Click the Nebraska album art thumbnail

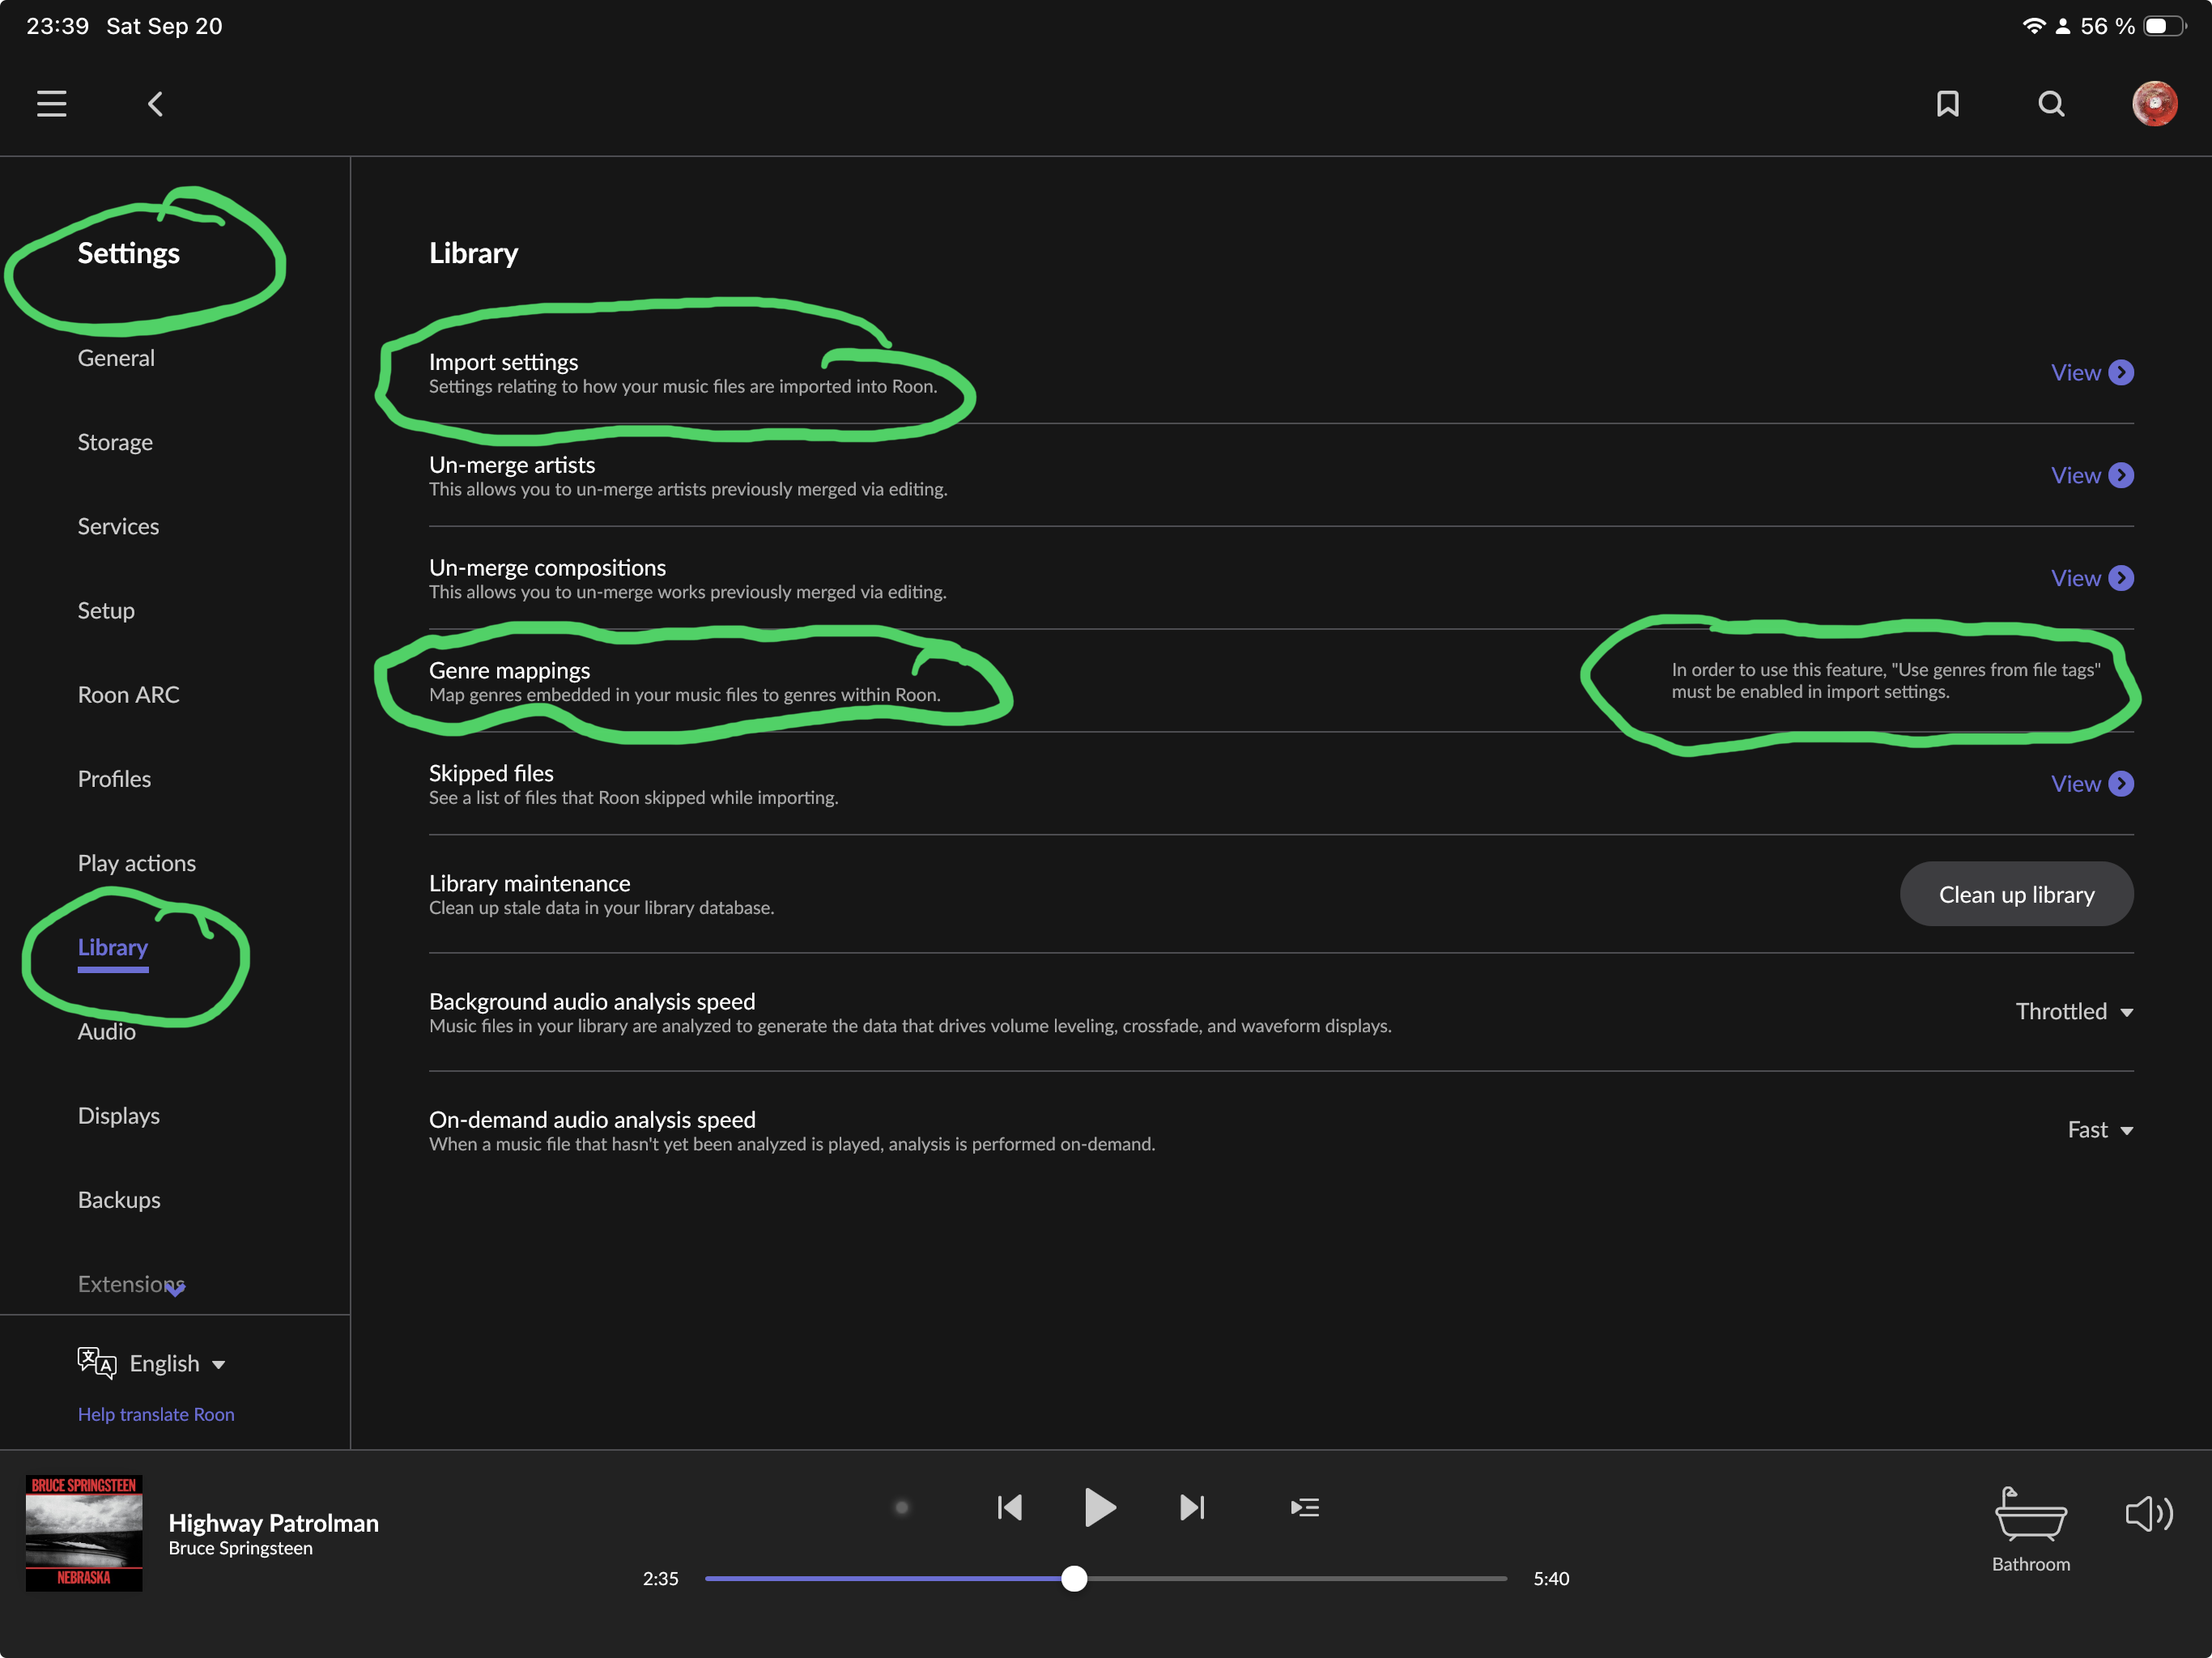tap(84, 1532)
